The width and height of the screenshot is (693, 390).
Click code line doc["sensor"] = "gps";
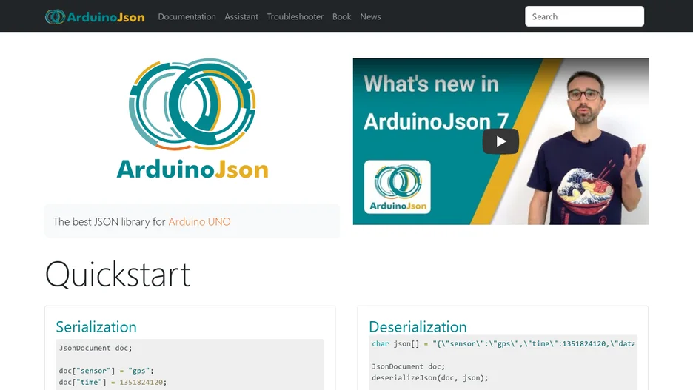tap(106, 371)
